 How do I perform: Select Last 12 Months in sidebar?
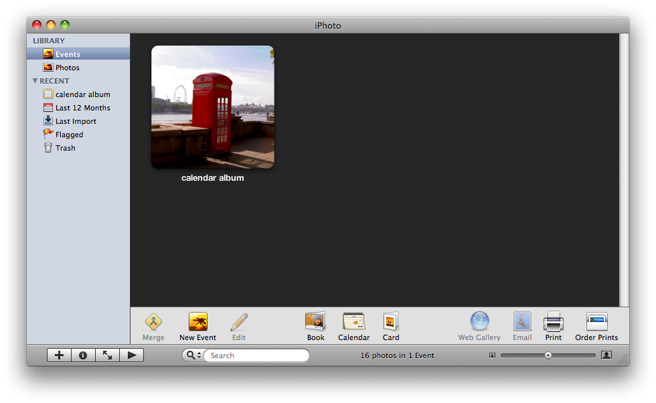tap(82, 108)
